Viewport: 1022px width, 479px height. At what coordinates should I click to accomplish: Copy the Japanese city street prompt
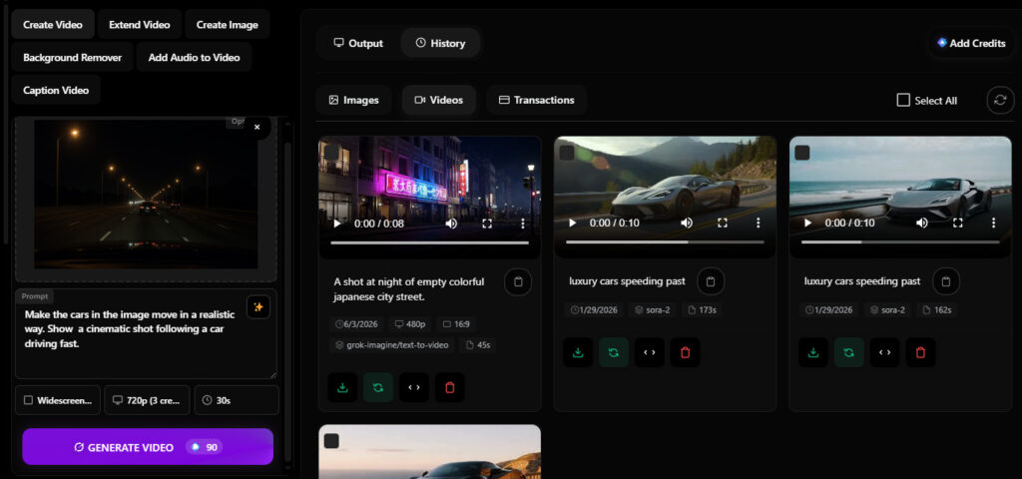pos(518,282)
